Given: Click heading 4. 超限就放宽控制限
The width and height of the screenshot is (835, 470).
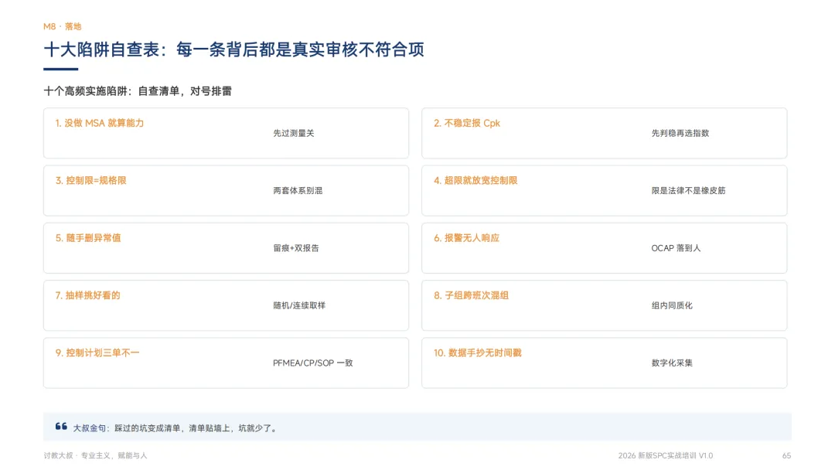Looking at the screenshot, I should tap(475, 180).
